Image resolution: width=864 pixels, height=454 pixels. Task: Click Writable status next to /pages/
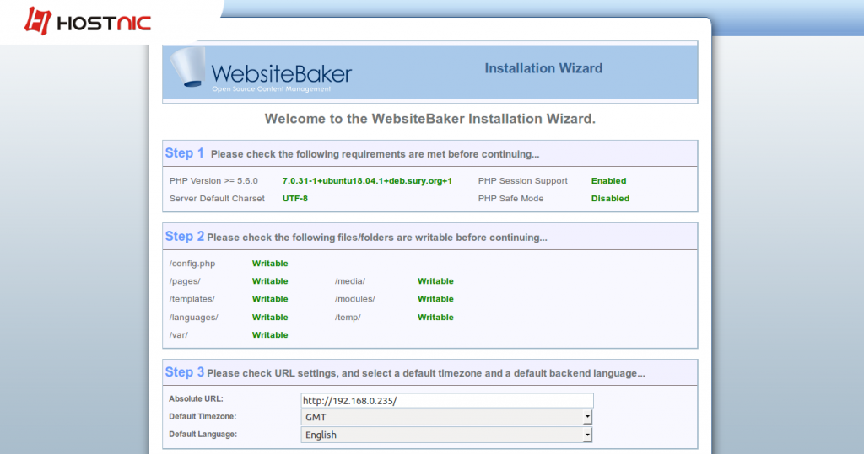point(270,281)
